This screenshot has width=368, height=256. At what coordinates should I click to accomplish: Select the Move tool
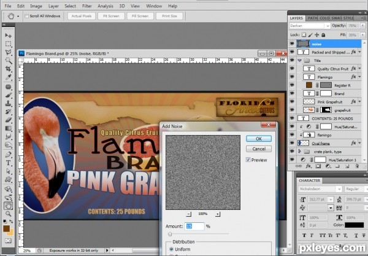[8, 36]
